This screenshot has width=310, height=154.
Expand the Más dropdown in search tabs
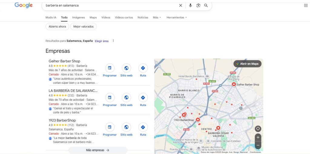pyautogui.click(x=157, y=17)
